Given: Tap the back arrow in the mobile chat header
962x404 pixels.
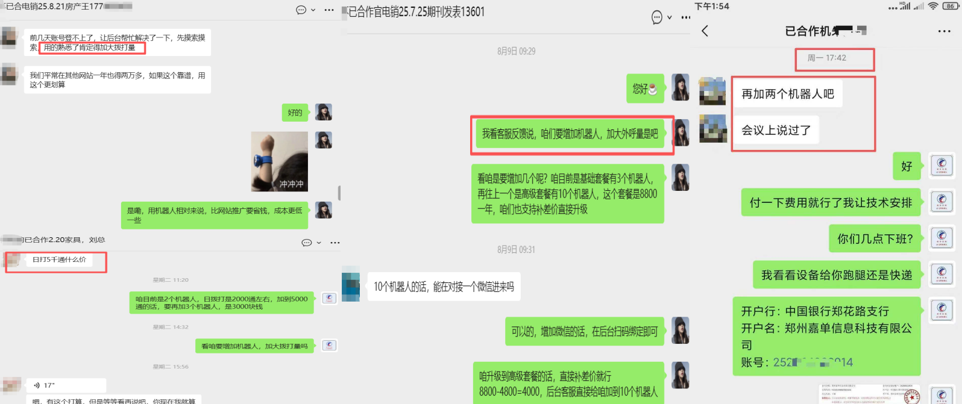Looking at the screenshot, I should (x=705, y=31).
